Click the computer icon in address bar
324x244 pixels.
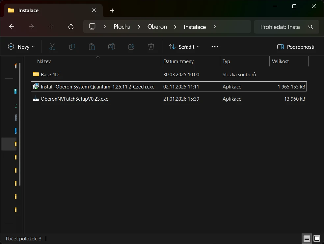pyautogui.click(x=92, y=27)
